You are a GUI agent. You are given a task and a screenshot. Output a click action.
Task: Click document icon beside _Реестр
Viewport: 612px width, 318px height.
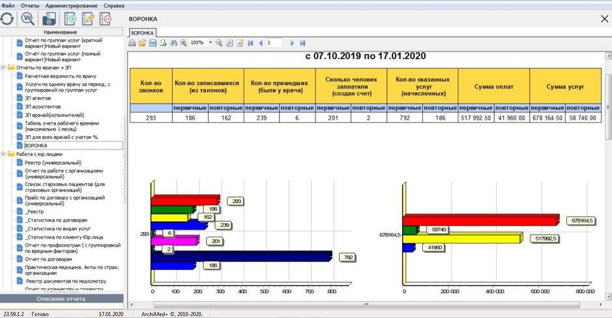[x=20, y=212]
